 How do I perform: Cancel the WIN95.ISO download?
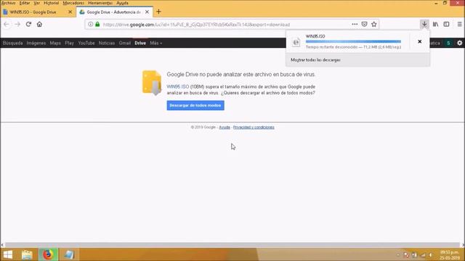pos(420,41)
